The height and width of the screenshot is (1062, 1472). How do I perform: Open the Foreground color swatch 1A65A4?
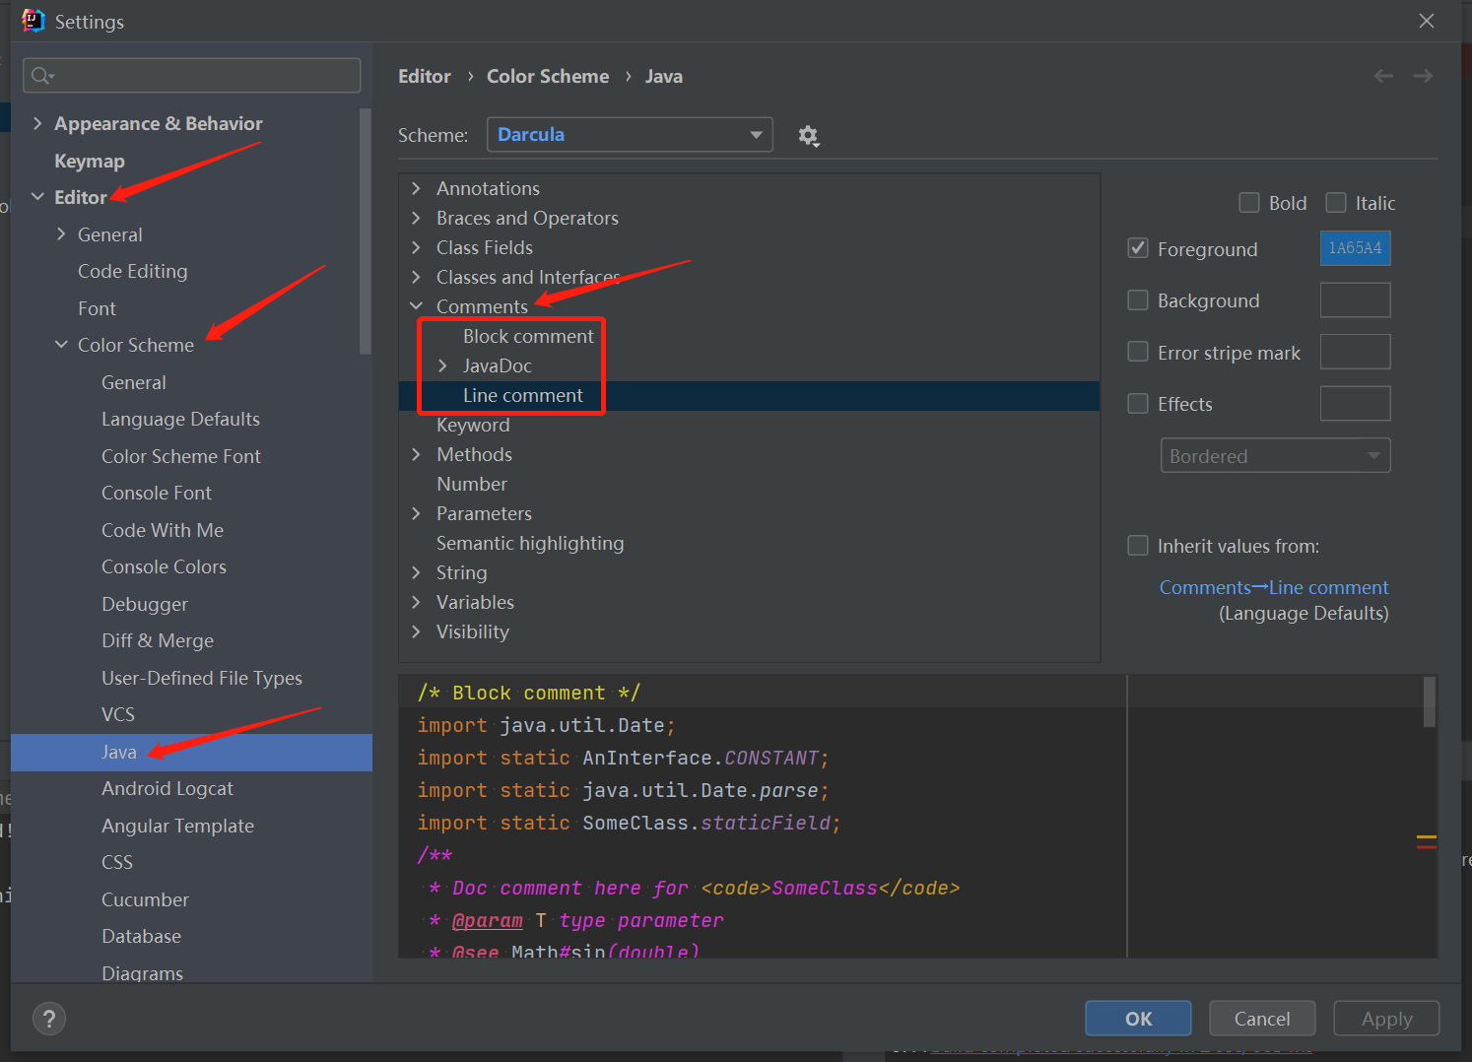(x=1355, y=248)
